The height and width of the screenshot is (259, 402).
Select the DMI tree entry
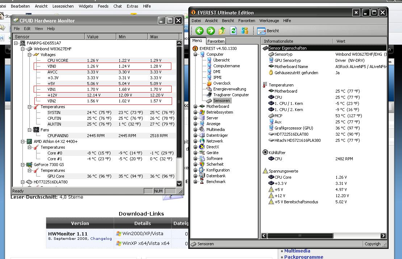coord(217,72)
